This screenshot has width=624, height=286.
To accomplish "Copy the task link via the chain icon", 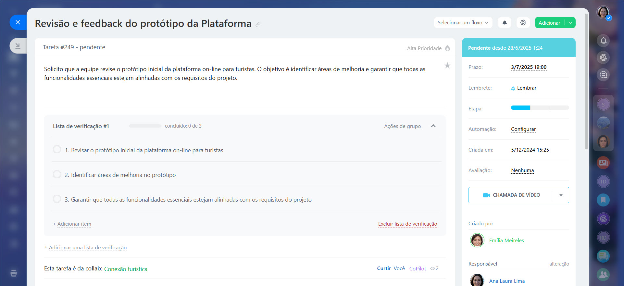I will point(258,24).
